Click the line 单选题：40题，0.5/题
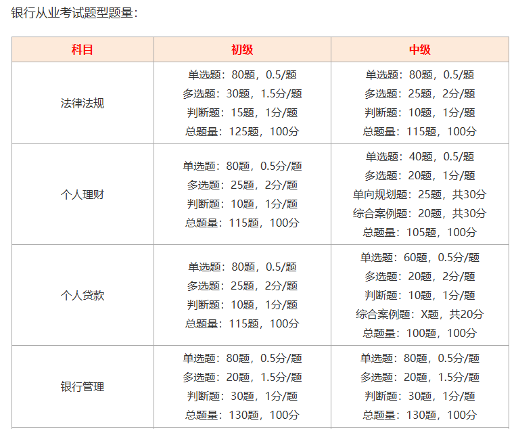 (419, 157)
